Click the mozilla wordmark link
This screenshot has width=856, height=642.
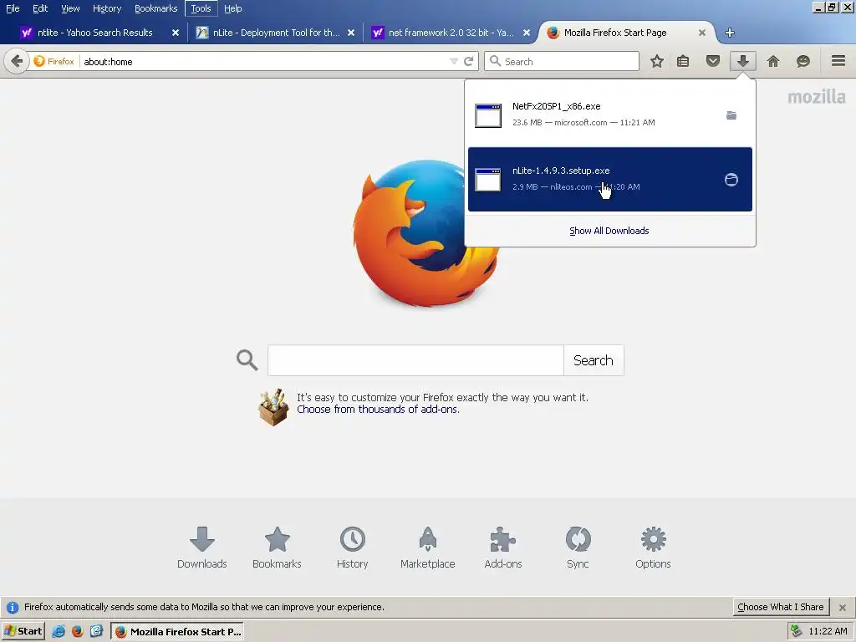tap(817, 97)
